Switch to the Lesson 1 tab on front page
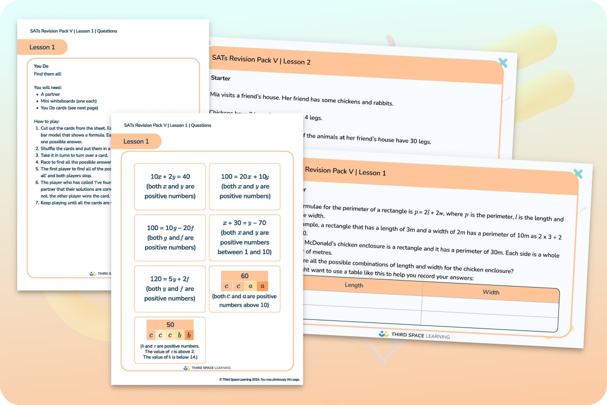Image resolution: width=607 pixels, height=405 pixels. (137, 141)
